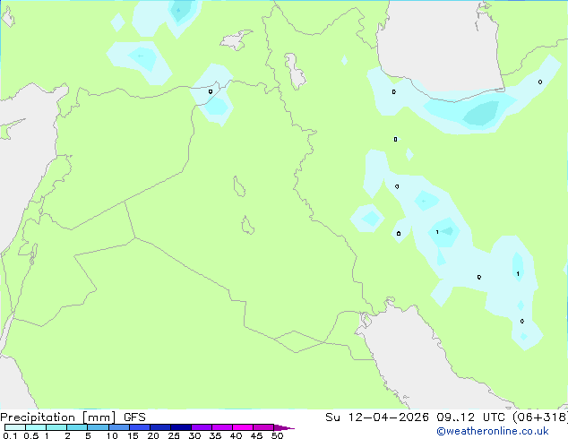Click the 'GFS' model label
568x439 pixels.
coord(134,417)
